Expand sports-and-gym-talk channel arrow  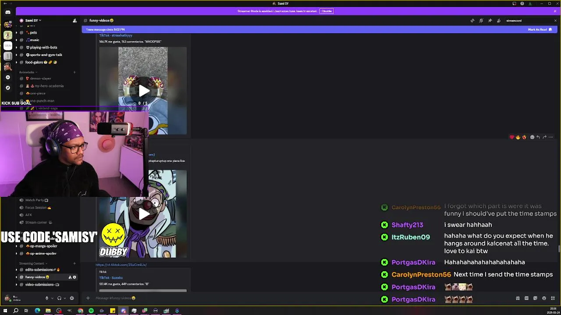click(17, 55)
